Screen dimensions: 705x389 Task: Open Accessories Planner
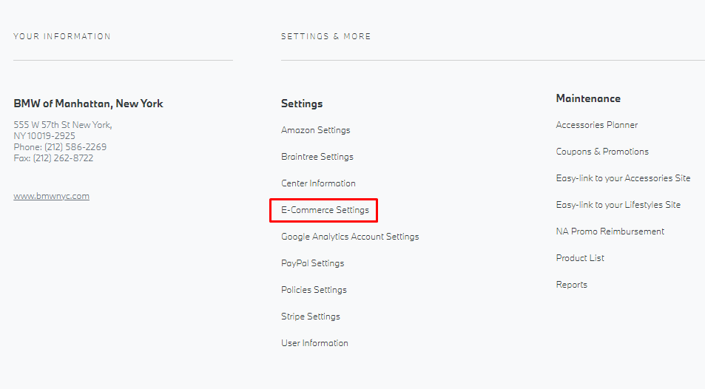click(x=597, y=124)
